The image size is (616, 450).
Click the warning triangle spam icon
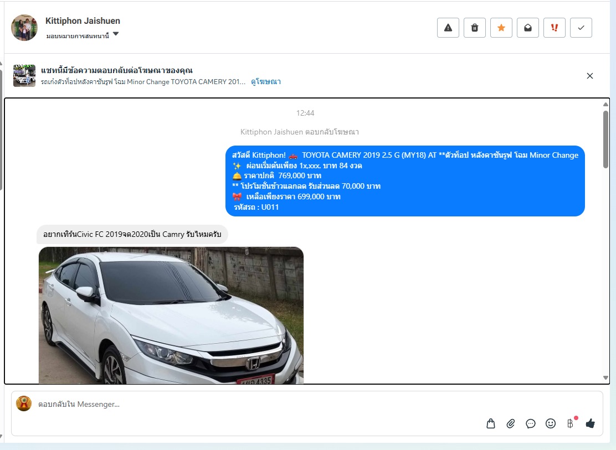click(448, 28)
